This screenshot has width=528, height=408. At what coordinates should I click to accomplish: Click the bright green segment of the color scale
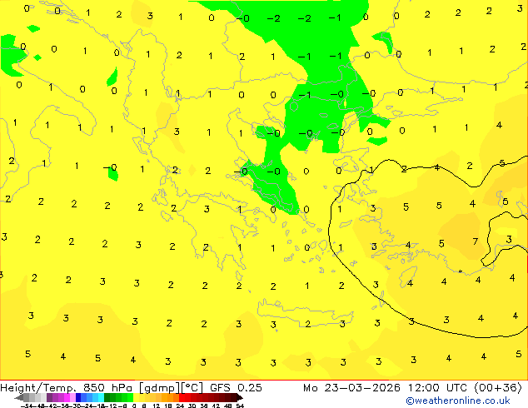click(130, 398)
